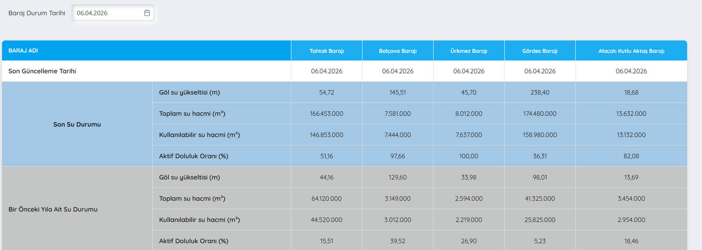This screenshot has width=702, height=250.
Task: Click Tahtalı's current fill rate value 51,16
Action: (x=326, y=156)
